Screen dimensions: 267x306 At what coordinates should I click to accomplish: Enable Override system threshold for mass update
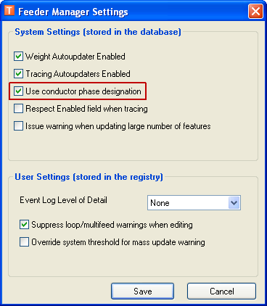tap(24, 242)
